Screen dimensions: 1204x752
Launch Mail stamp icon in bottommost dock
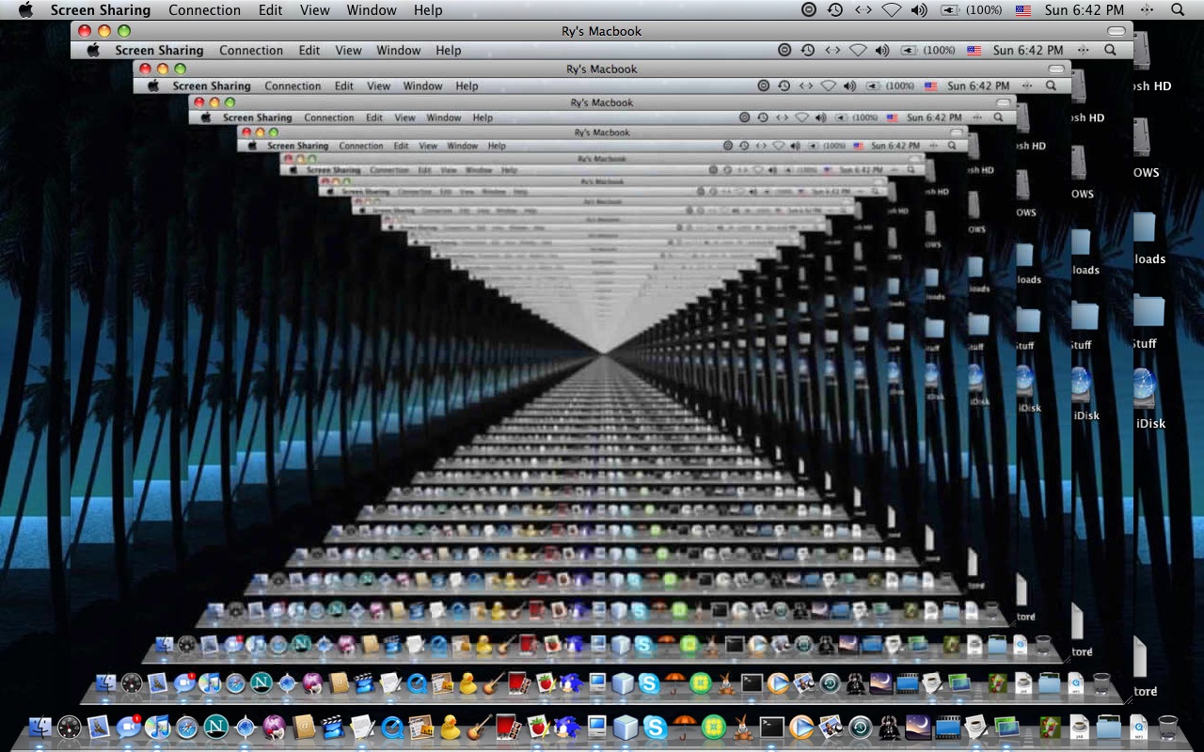[x=99, y=727]
